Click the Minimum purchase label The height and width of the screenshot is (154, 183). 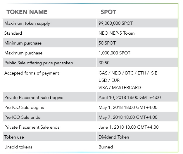(23, 43)
